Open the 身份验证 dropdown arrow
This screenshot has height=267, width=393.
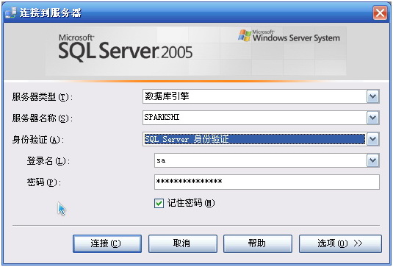click(x=373, y=139)
